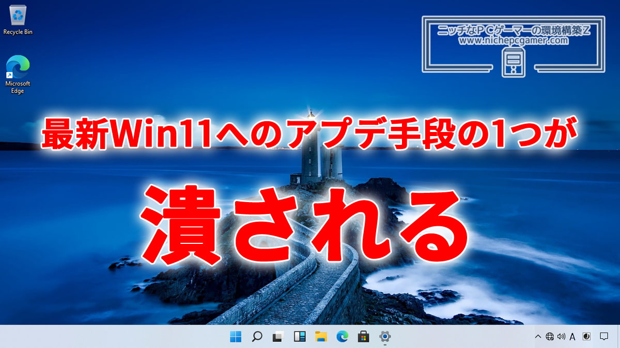The height and width of the screenshot is (348, 620).
Task: Open the IME options tray icon
Action: tap(586, 337)
